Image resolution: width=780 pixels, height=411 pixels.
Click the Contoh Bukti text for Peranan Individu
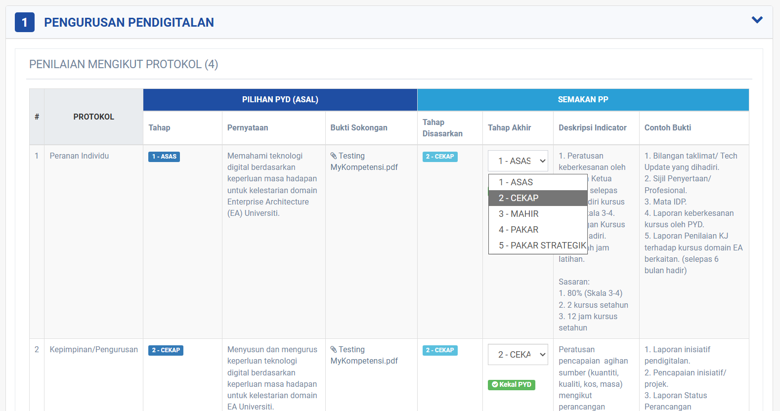693,213
